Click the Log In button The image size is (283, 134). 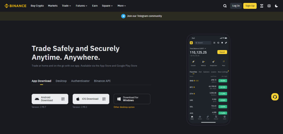click(236, 6)
